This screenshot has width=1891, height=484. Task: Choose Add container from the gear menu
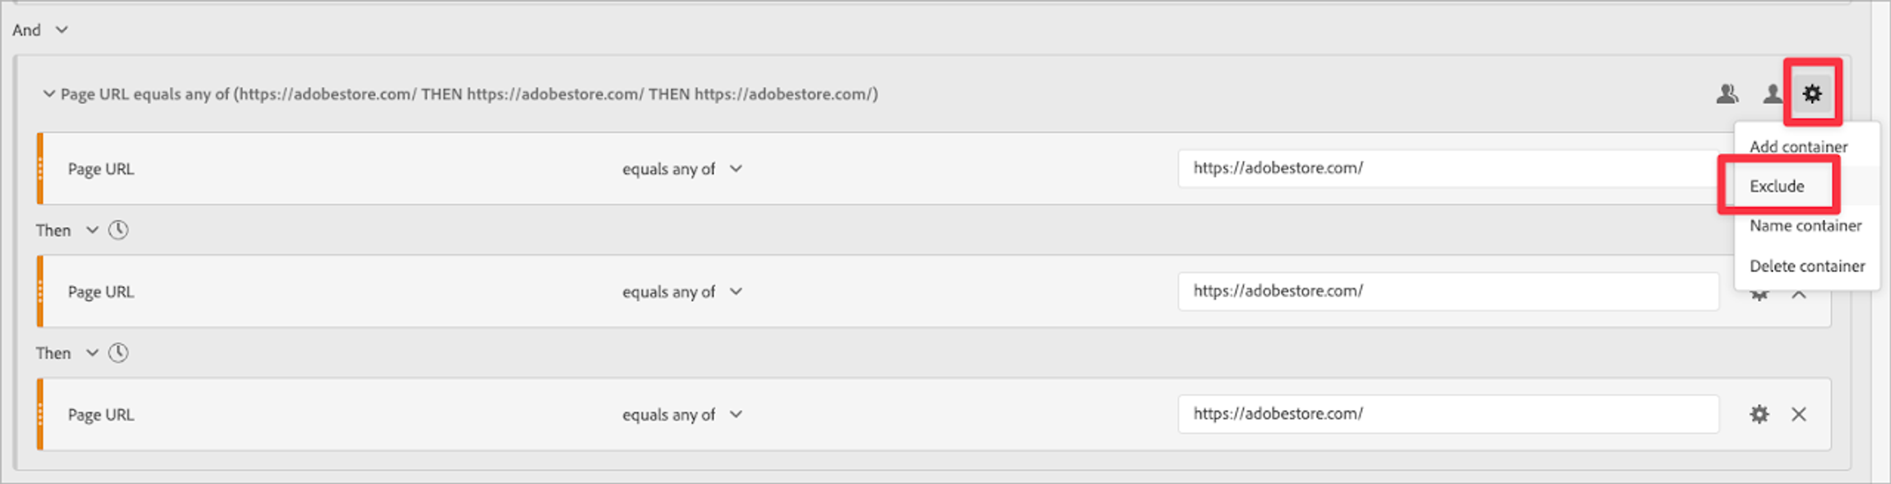[x=1799, y=146]
